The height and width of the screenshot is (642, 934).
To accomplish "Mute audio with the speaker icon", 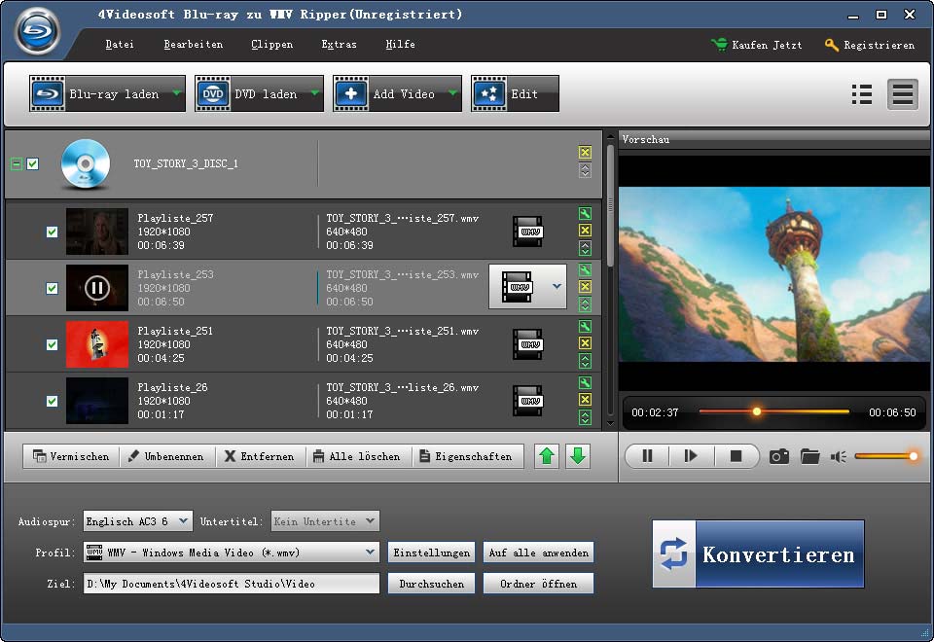I will click(x=838, y=456).
